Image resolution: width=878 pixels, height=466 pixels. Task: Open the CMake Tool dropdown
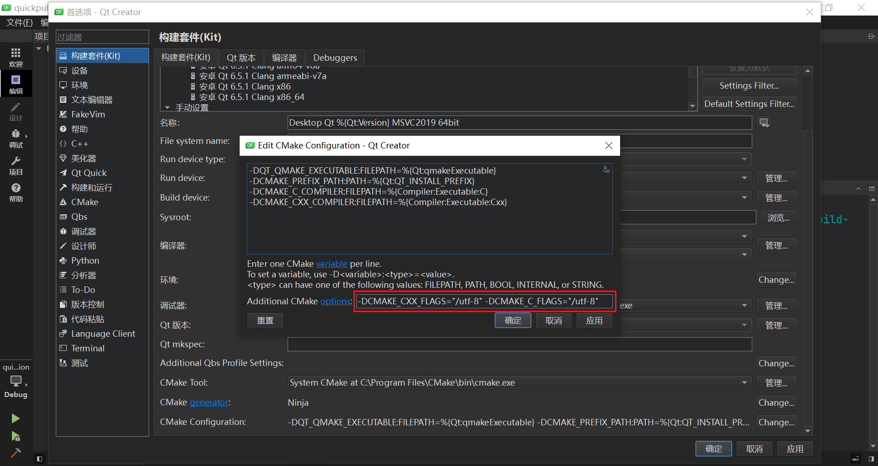pyautogui.click(x=520, y=382)
